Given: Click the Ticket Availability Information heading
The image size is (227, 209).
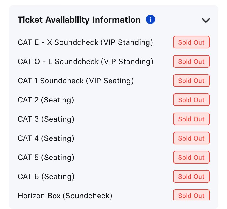Looking at the screenshot, I should point(79,20).
